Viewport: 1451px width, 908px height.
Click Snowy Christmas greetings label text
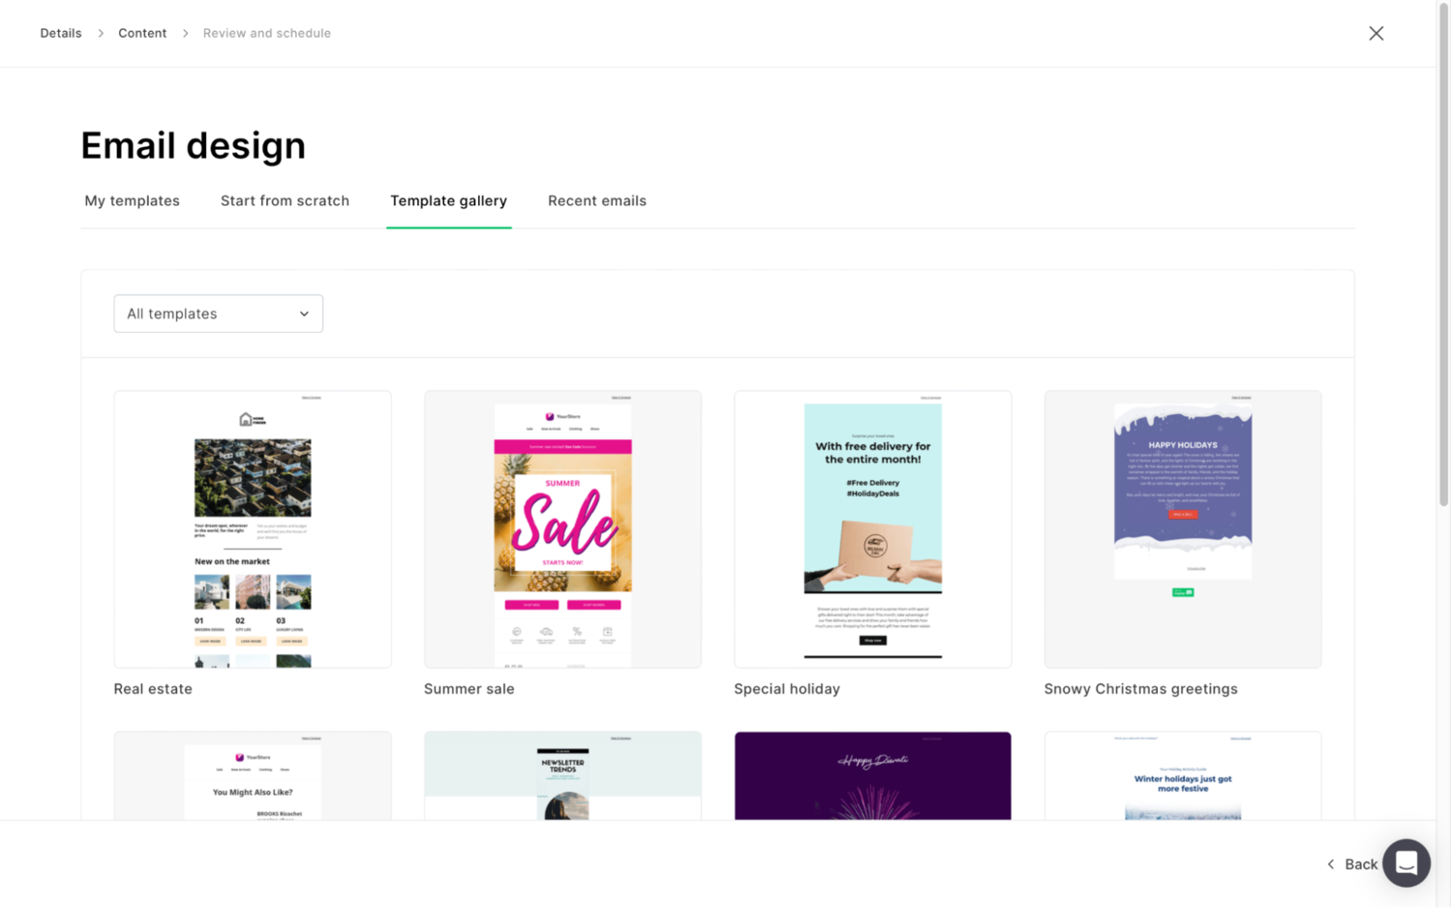click(1140, 689)
